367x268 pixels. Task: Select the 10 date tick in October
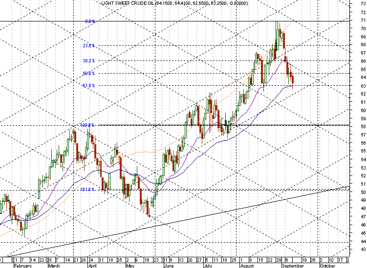click(x=331, y=260)
